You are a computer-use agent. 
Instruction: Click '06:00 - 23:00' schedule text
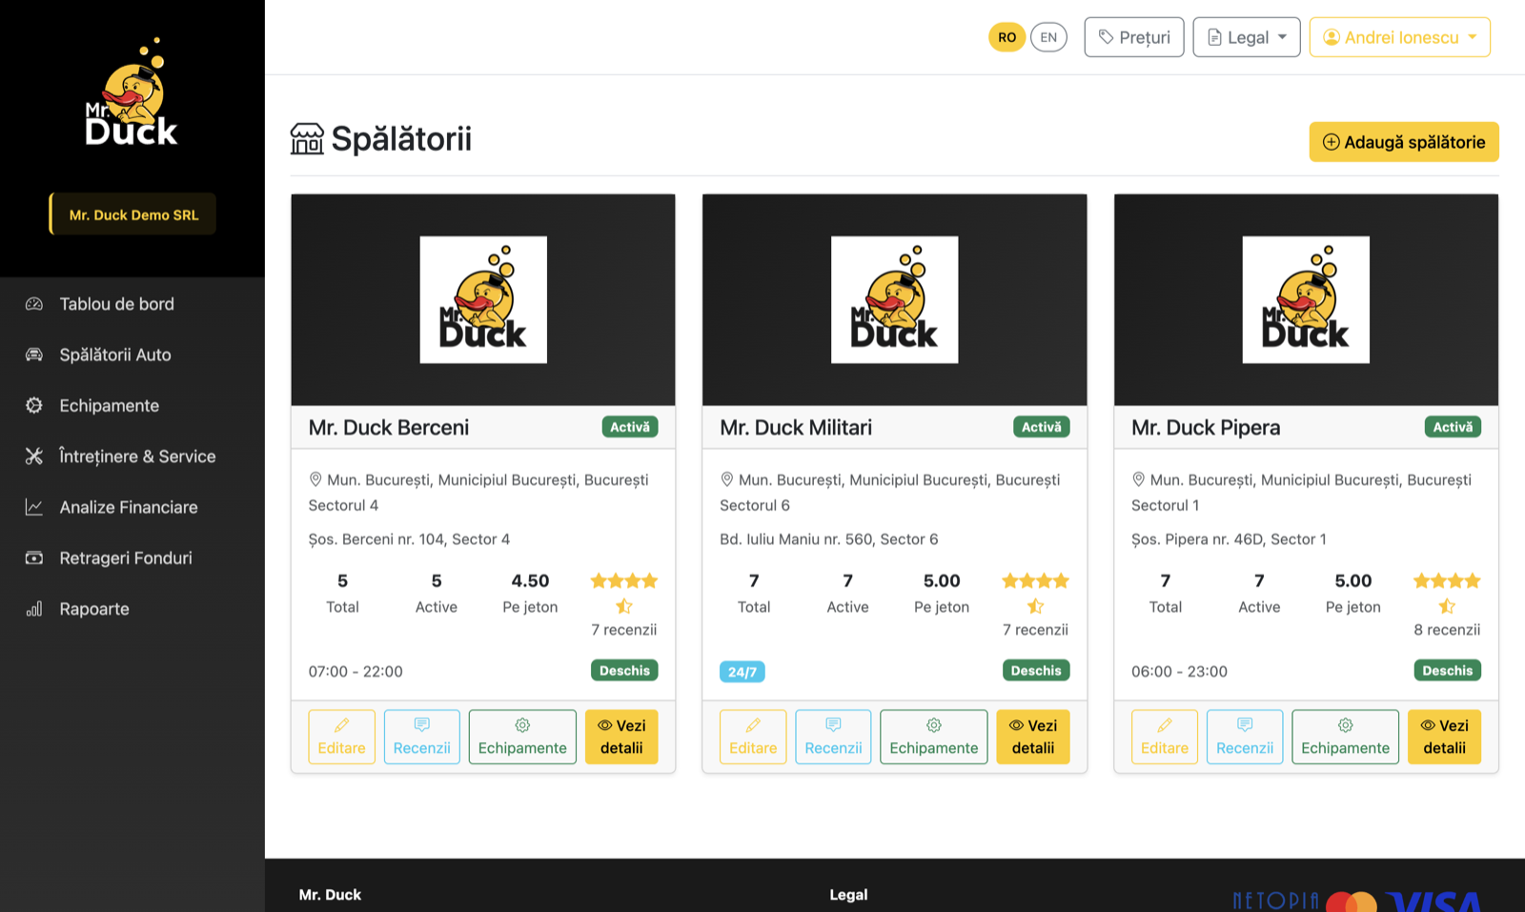tap(1179, 672)
